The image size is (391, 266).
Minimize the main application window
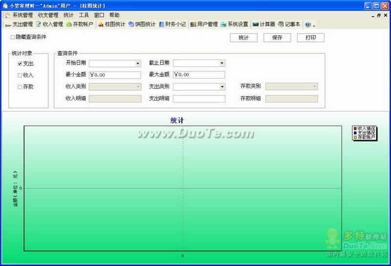click(368, 5)
